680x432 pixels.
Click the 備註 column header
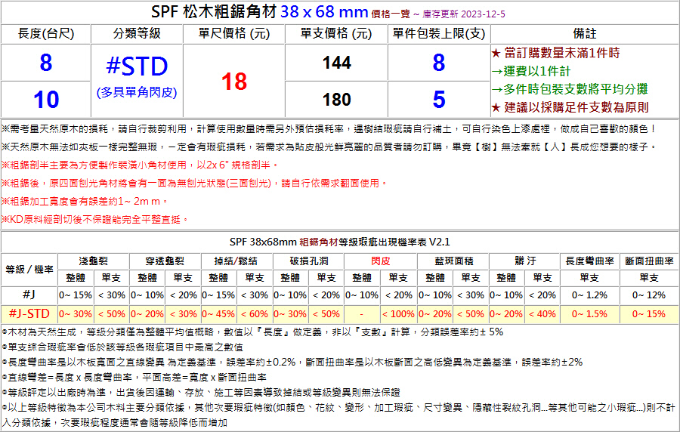(585, 34)
